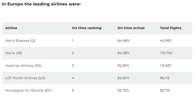
Task: Select the Iberia Express (I2) cell
Action: 20,41
